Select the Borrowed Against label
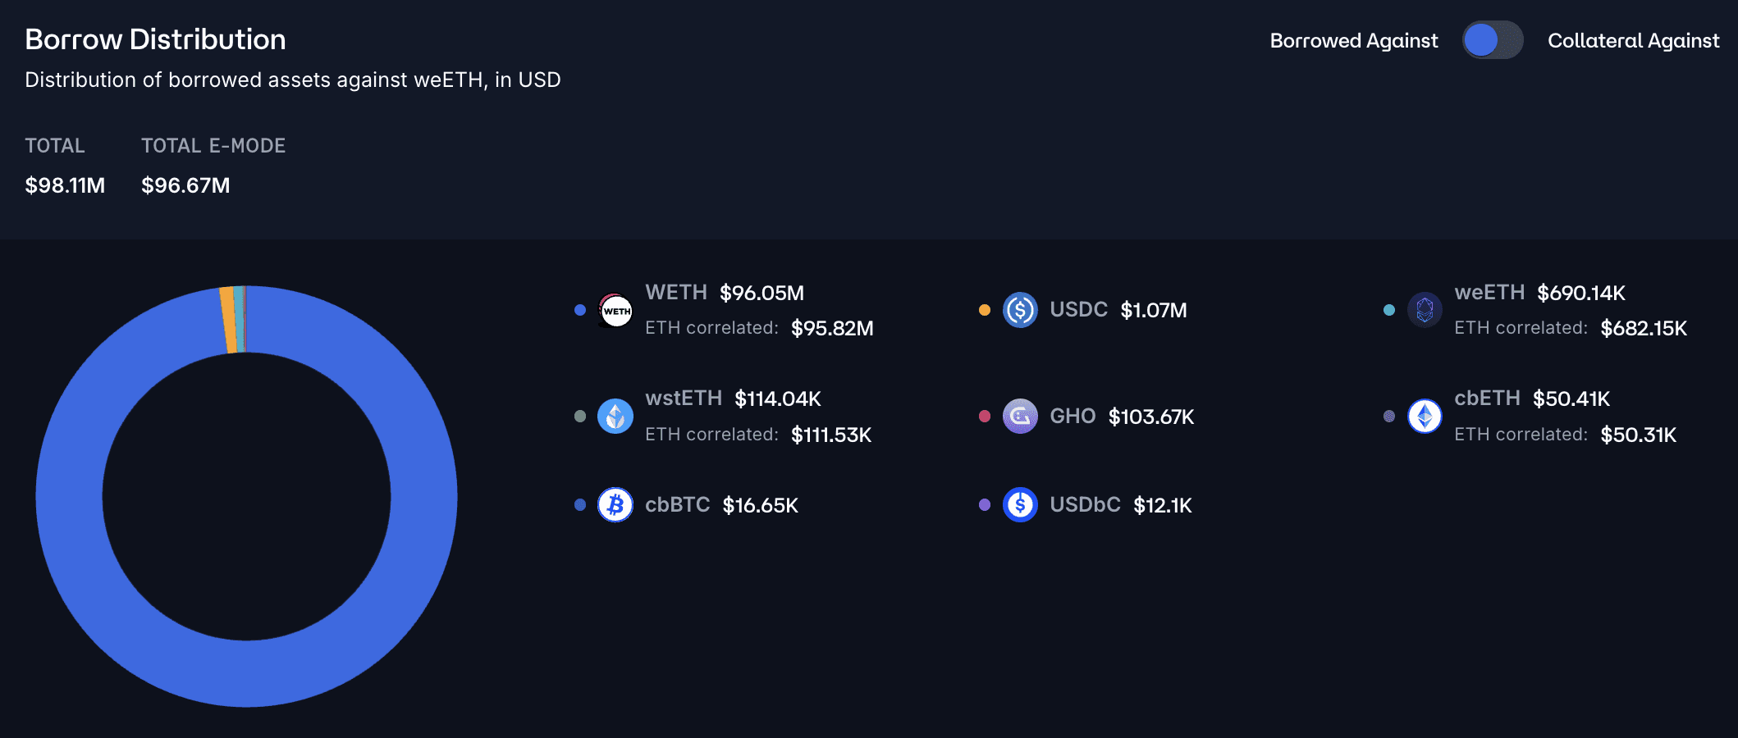 tap(1354, 41)
